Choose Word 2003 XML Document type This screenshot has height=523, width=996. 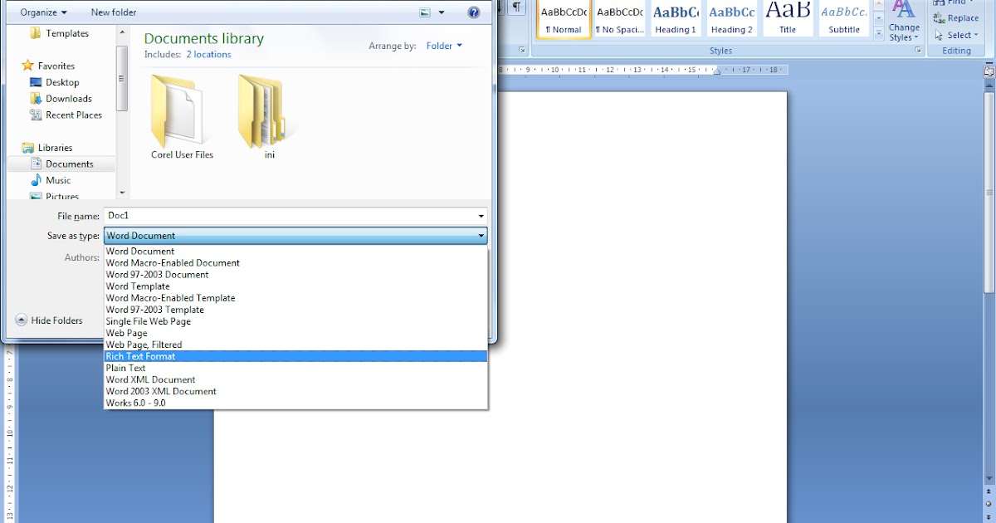[295, 391]
